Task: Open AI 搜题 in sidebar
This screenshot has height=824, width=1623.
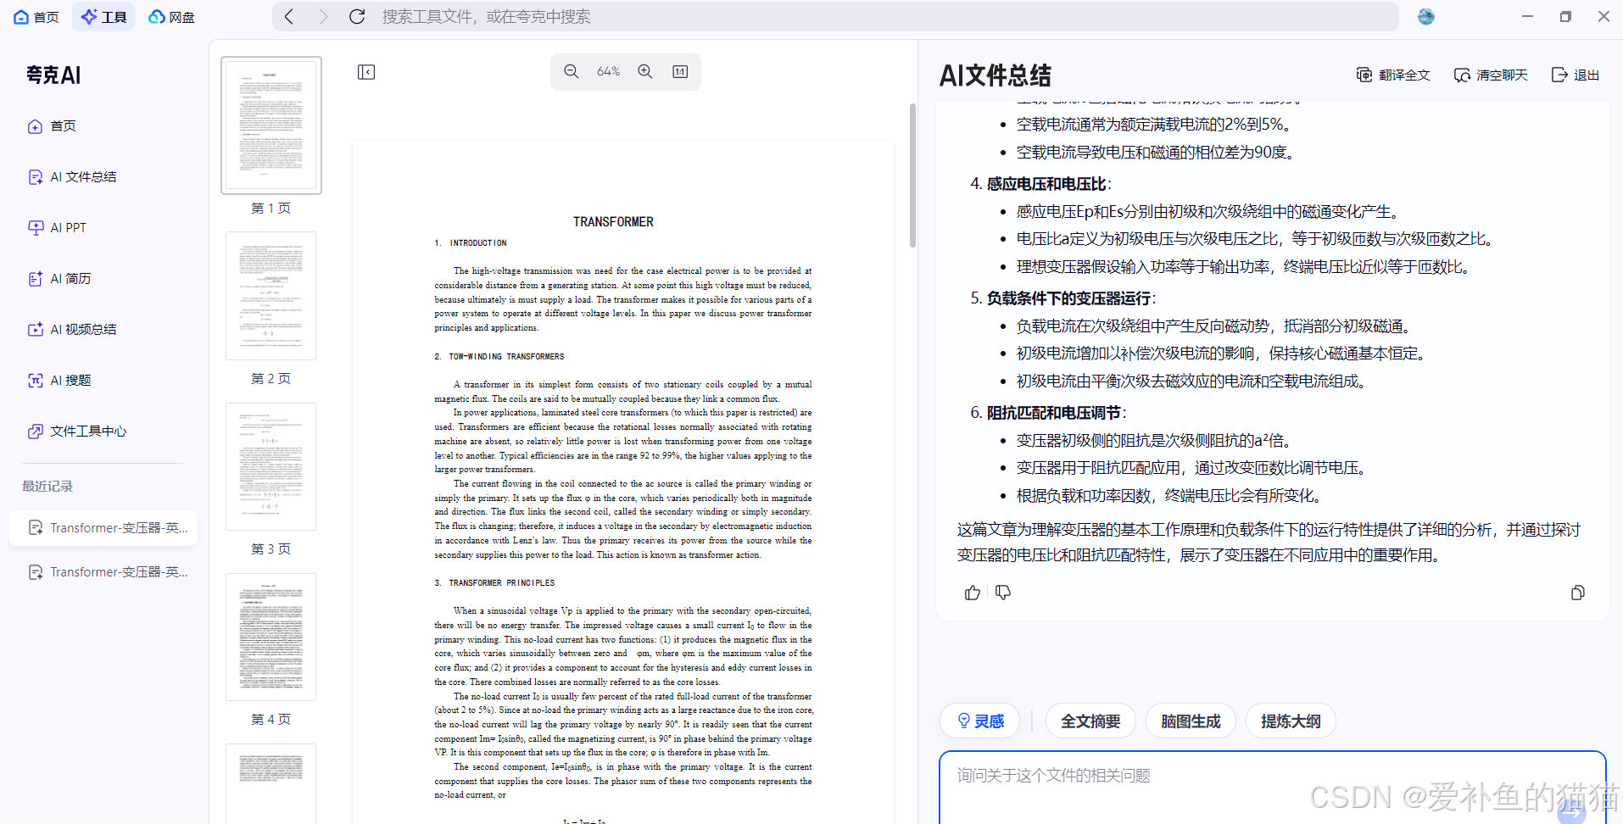Action: (59, 381)
